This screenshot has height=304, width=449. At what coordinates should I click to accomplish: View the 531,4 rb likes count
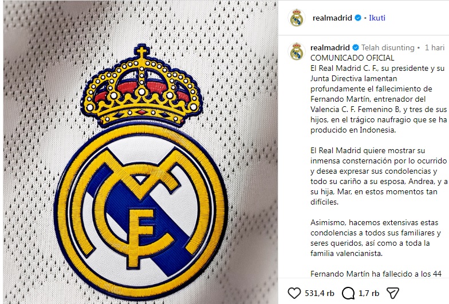(320, 293)
